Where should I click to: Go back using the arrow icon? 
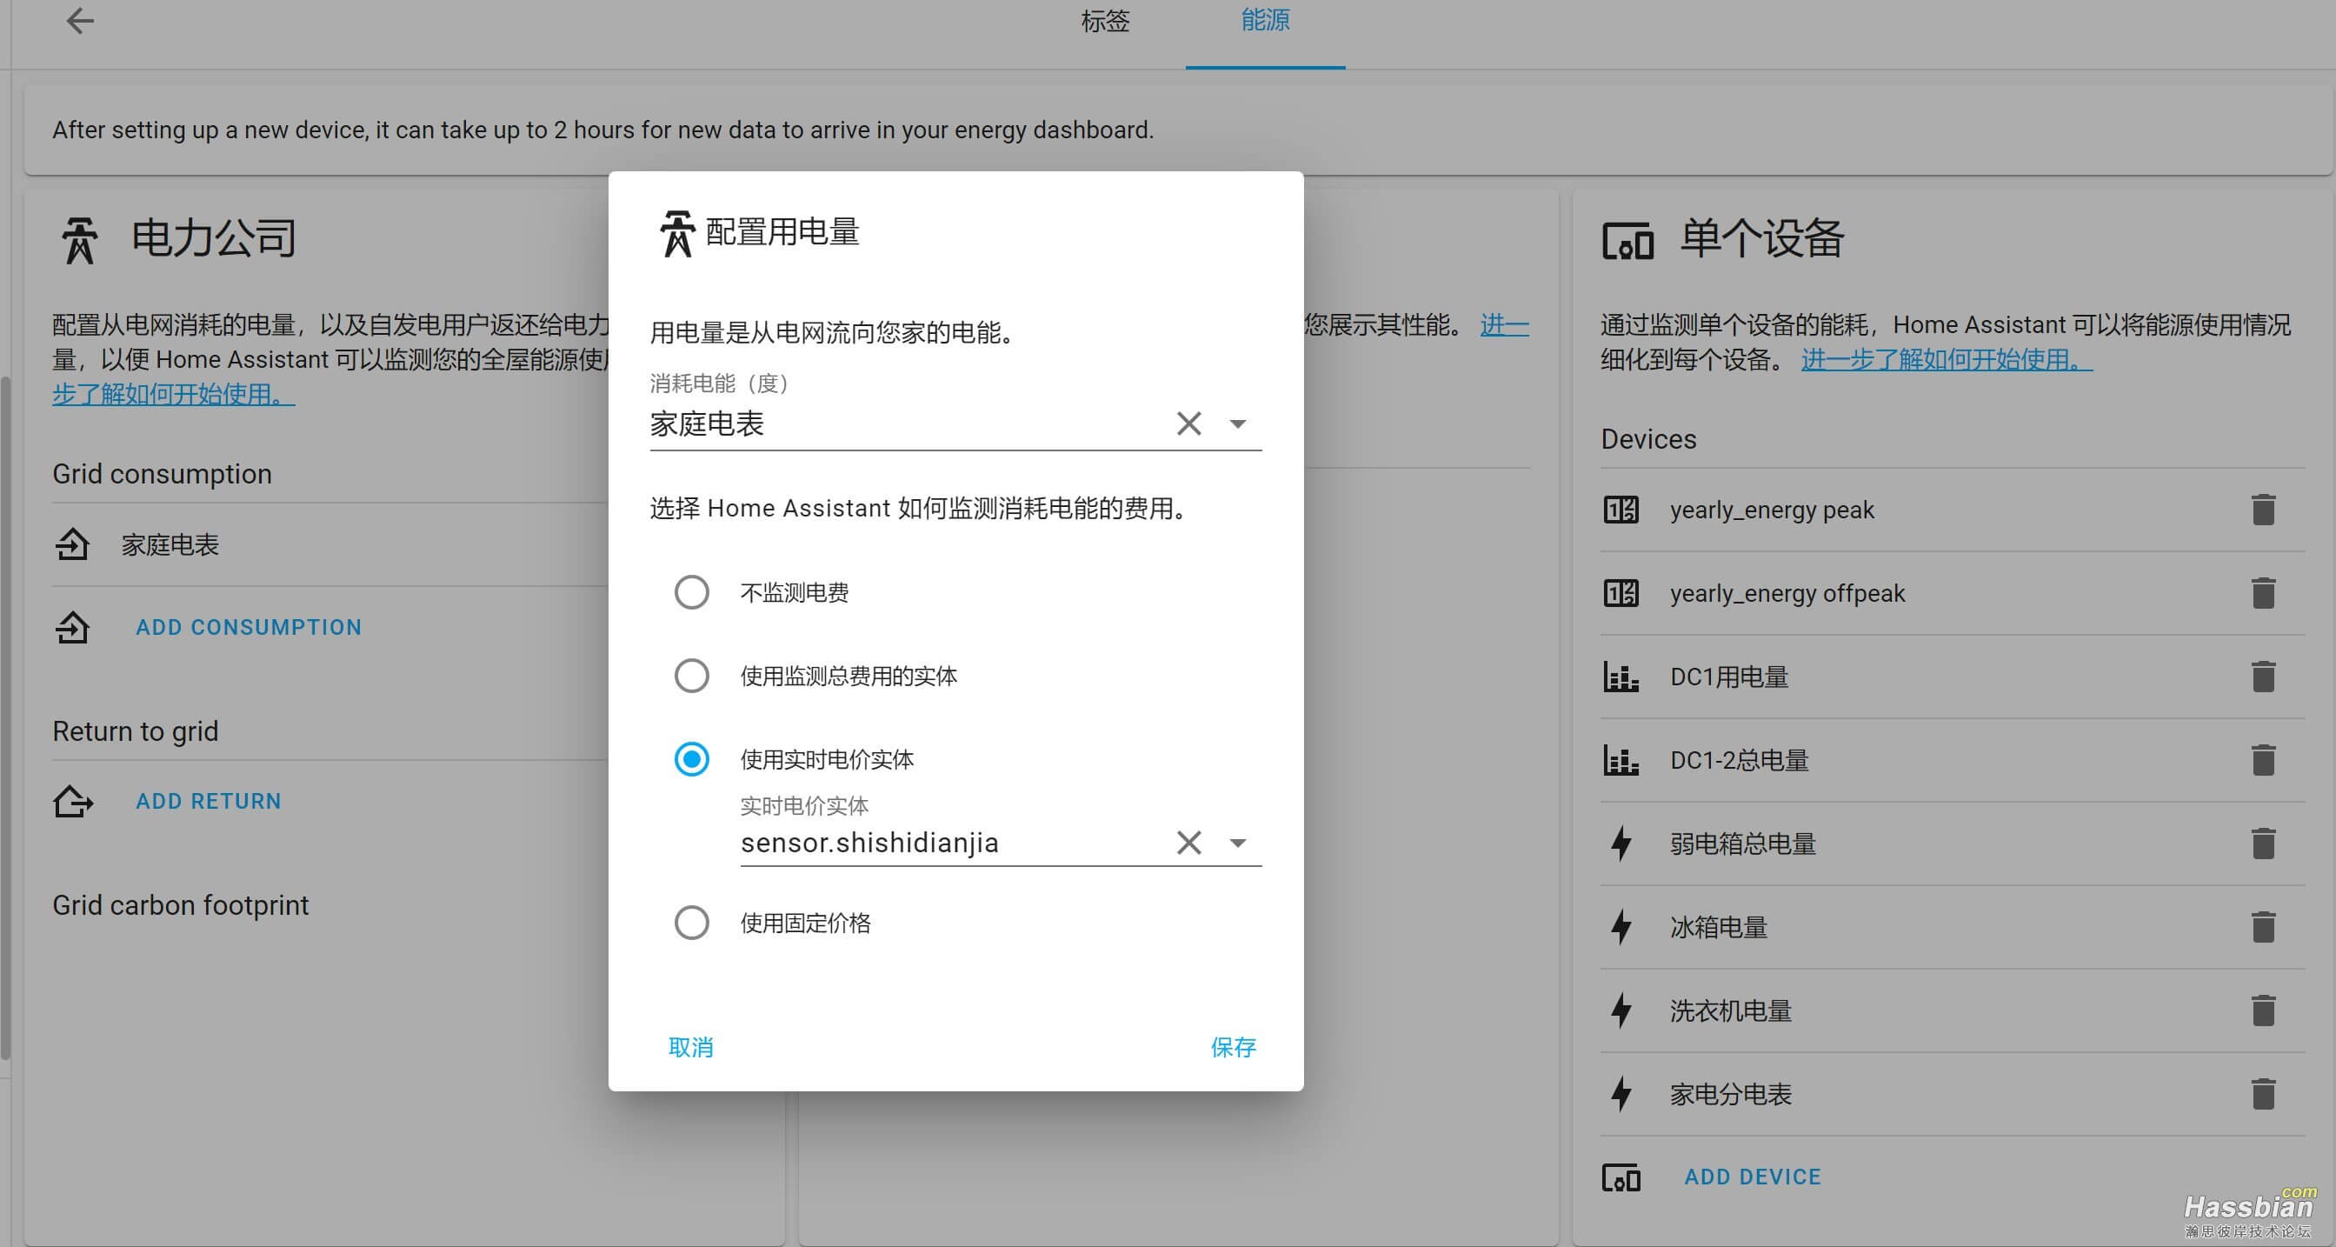[x=80, y=21]
